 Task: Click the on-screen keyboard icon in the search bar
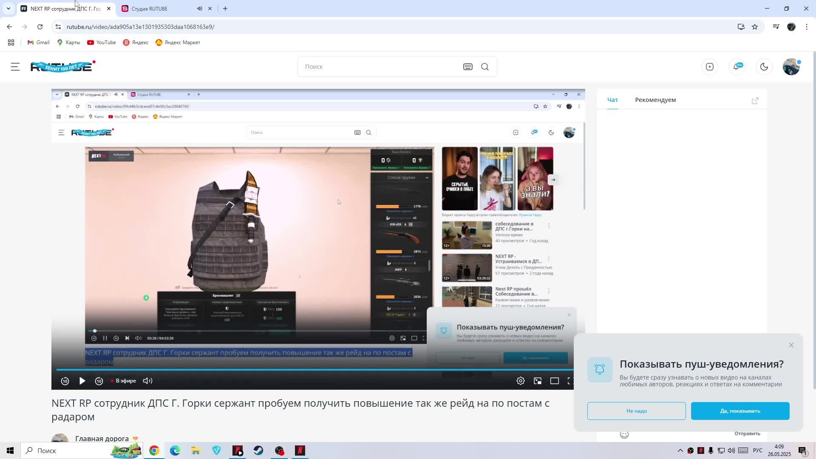point(467,67)
